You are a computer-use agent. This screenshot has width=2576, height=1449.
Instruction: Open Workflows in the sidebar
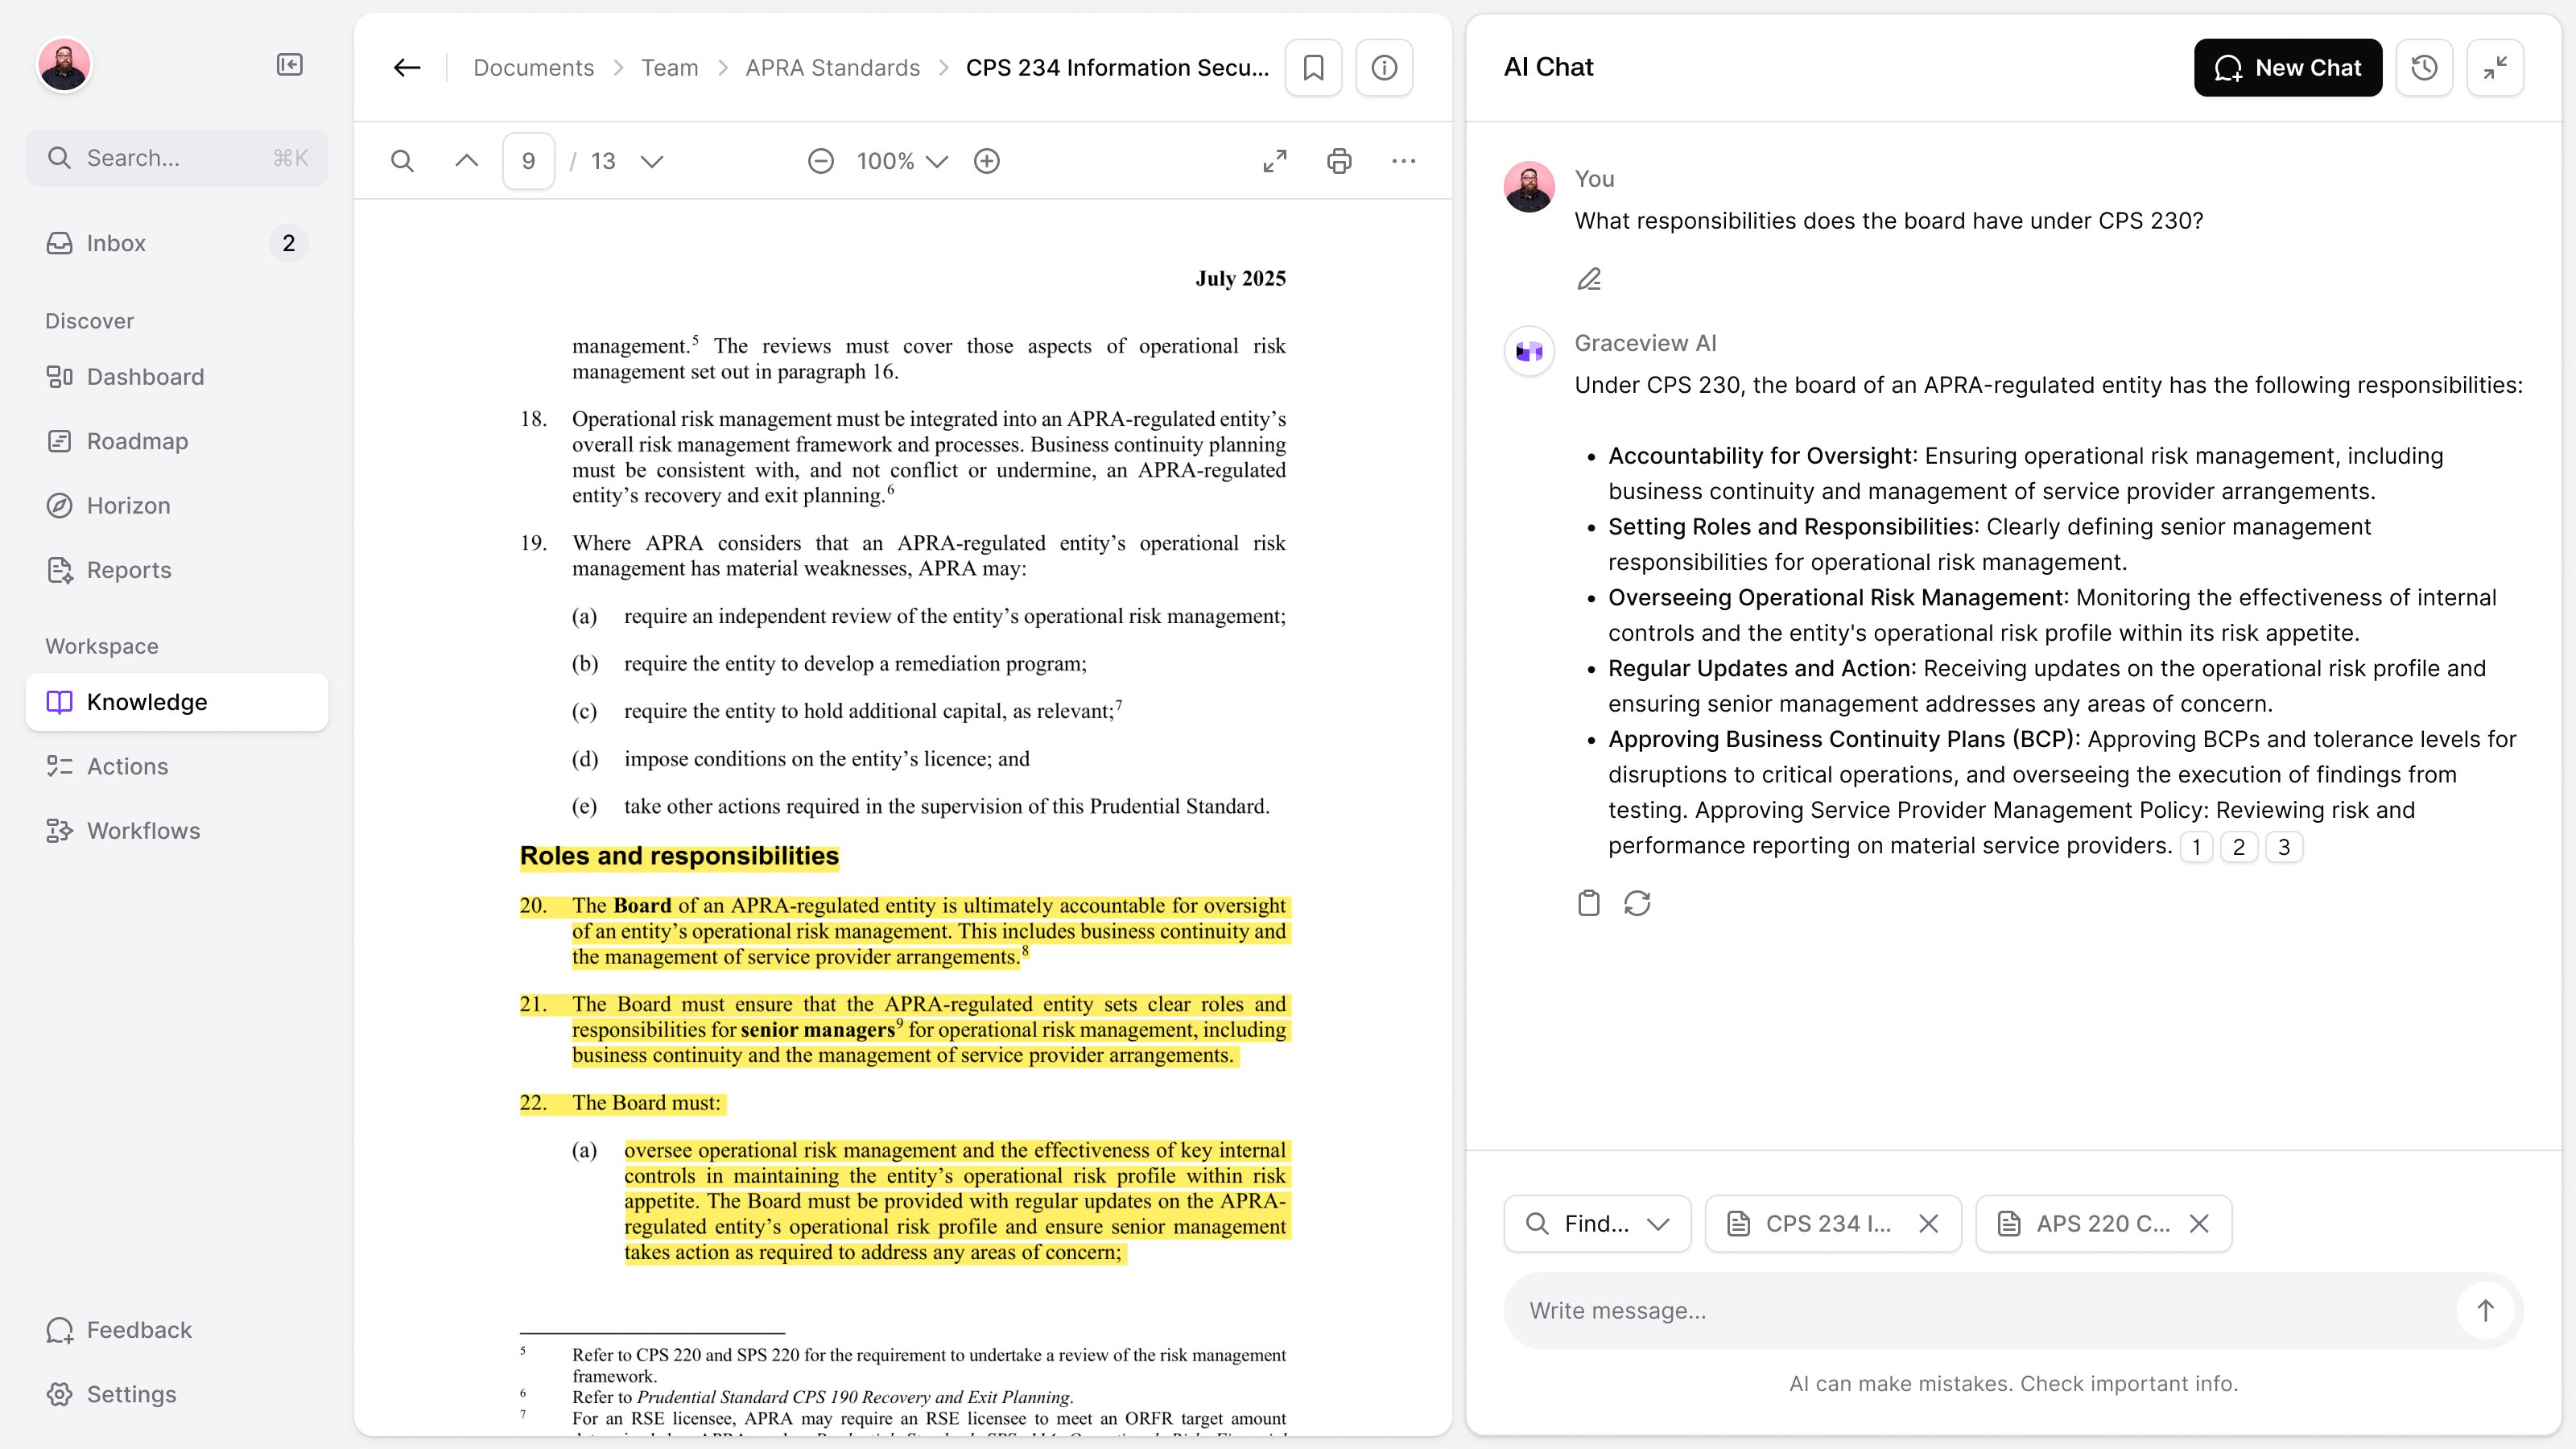point(143,831)
